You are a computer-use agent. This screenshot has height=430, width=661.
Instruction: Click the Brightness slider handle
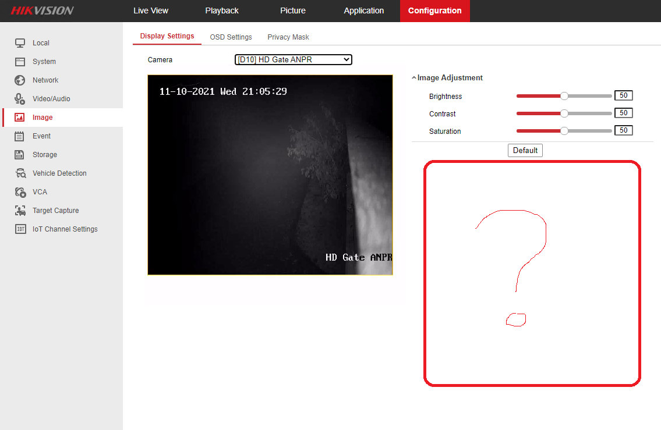click(x=564, y=96)
